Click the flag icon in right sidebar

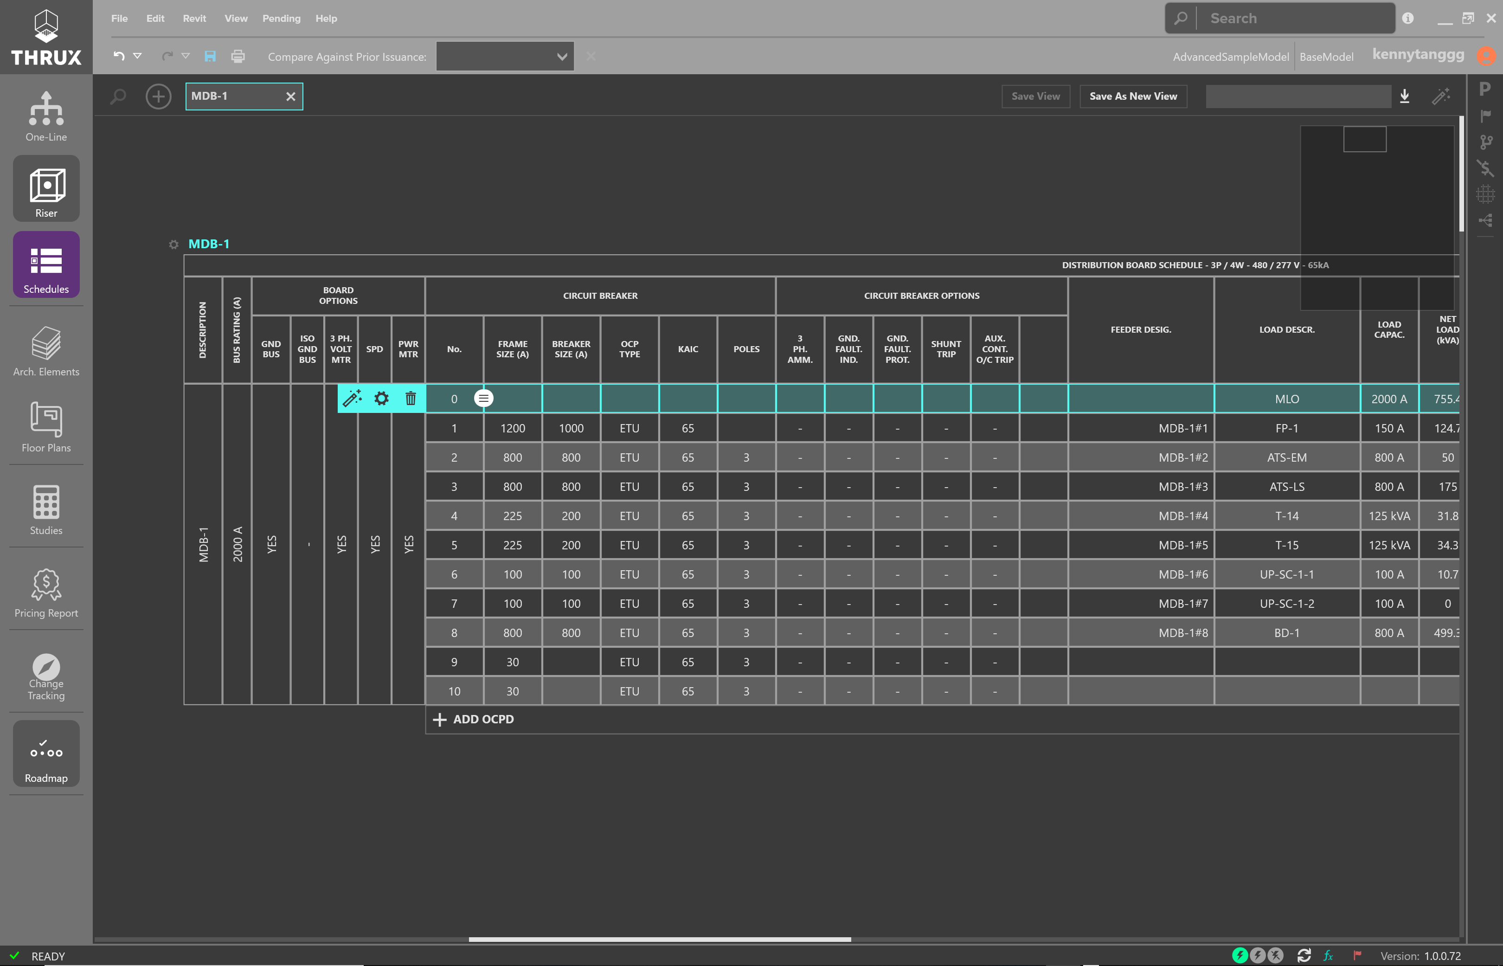(x=1485, y=116)
